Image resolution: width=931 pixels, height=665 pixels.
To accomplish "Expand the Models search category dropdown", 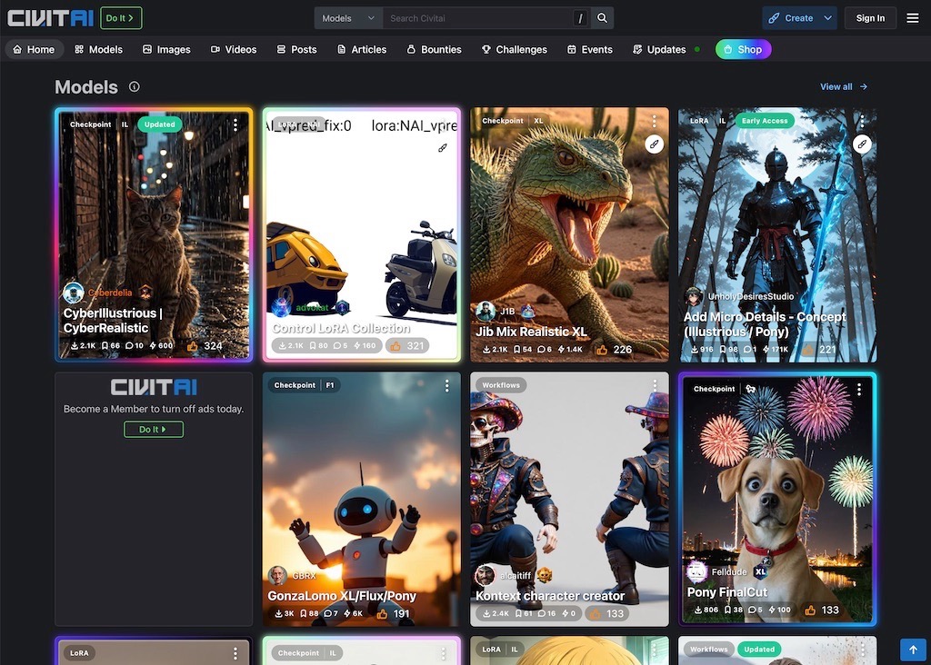I will click(348, 18).
